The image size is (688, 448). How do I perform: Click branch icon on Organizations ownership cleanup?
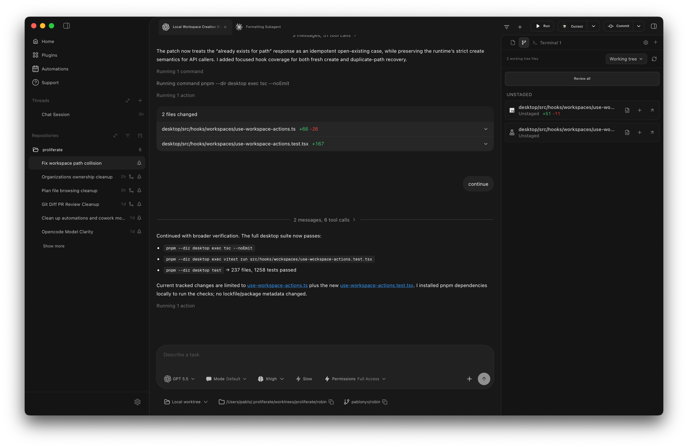click(x=131, y=177)
